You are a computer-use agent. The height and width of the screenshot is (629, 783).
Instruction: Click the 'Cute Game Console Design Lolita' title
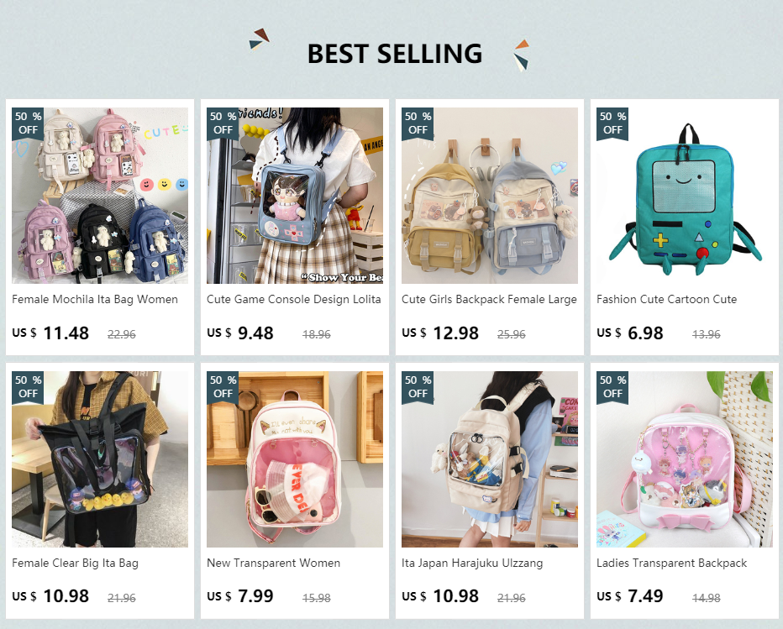[294, 300]
